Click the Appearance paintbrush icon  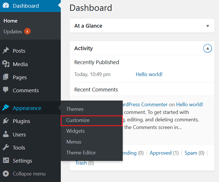[6, 108]
